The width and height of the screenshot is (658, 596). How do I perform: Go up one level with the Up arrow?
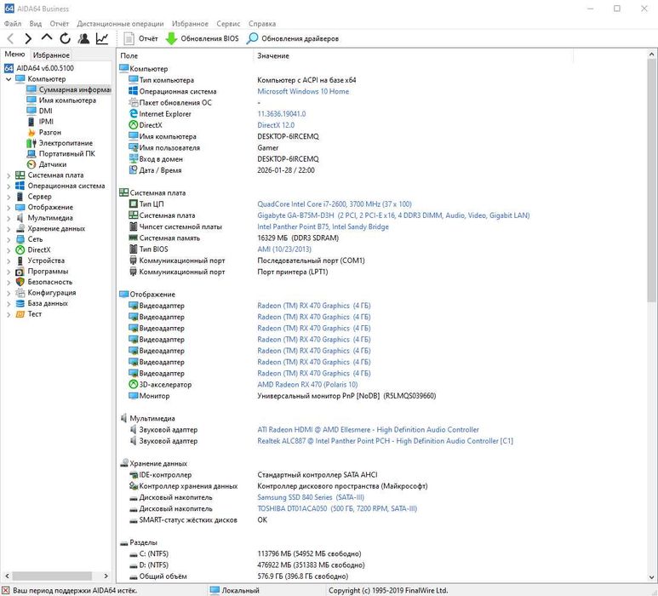47,37
